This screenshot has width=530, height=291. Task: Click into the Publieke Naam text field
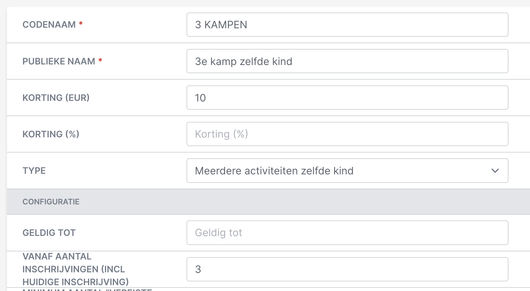(347, 61)
